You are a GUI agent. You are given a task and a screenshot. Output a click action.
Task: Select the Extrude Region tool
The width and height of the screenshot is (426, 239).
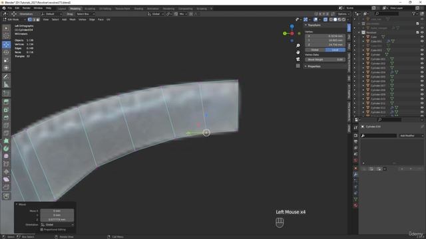(6, 102)
